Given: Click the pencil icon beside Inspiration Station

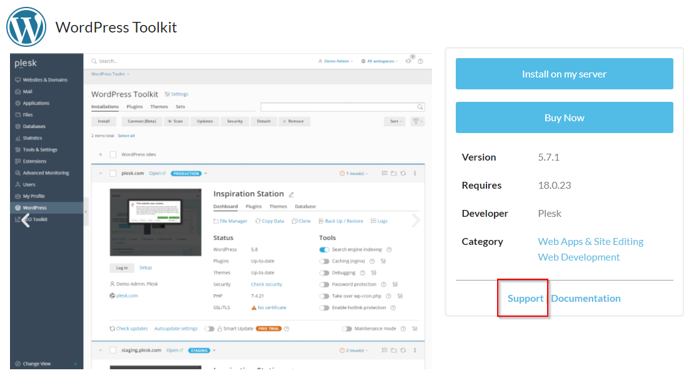Looking at the screenshot, I should coord(291,194).
